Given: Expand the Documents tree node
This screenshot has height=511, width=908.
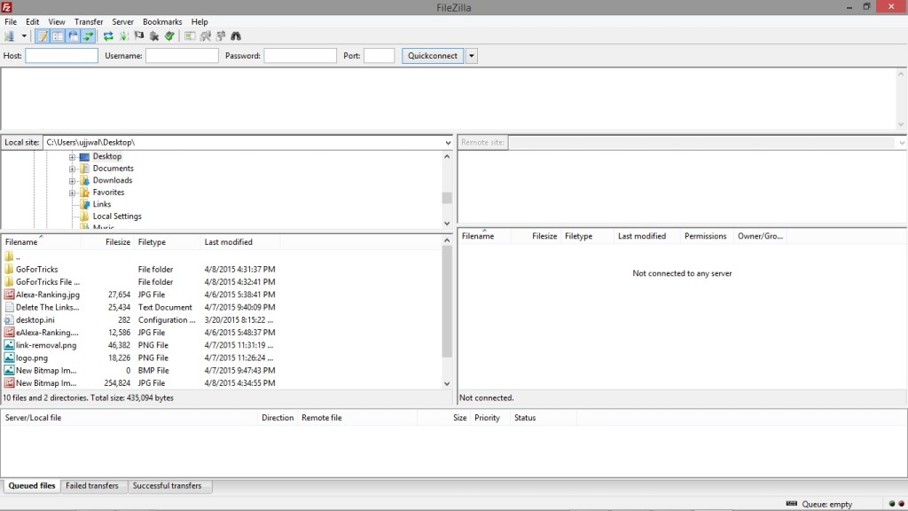Looking at the screenshot, I should pos(73,169).
